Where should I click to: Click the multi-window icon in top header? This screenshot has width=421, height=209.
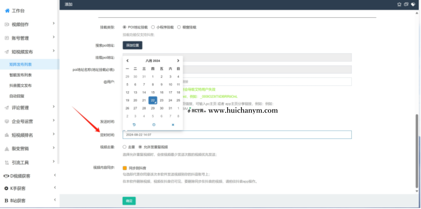406,4
